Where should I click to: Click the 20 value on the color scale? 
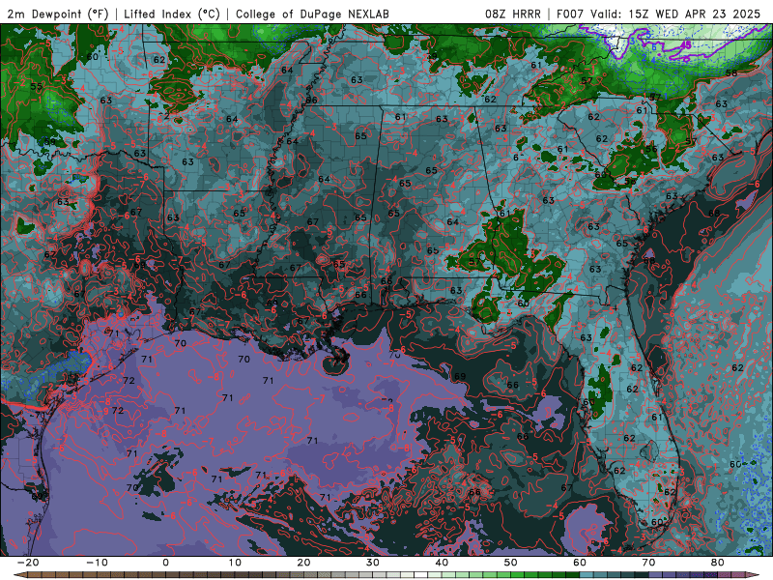tap(303, 563)
